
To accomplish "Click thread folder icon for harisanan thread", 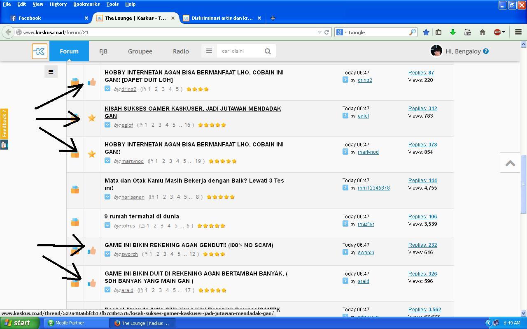I will [x=75, y=190].
